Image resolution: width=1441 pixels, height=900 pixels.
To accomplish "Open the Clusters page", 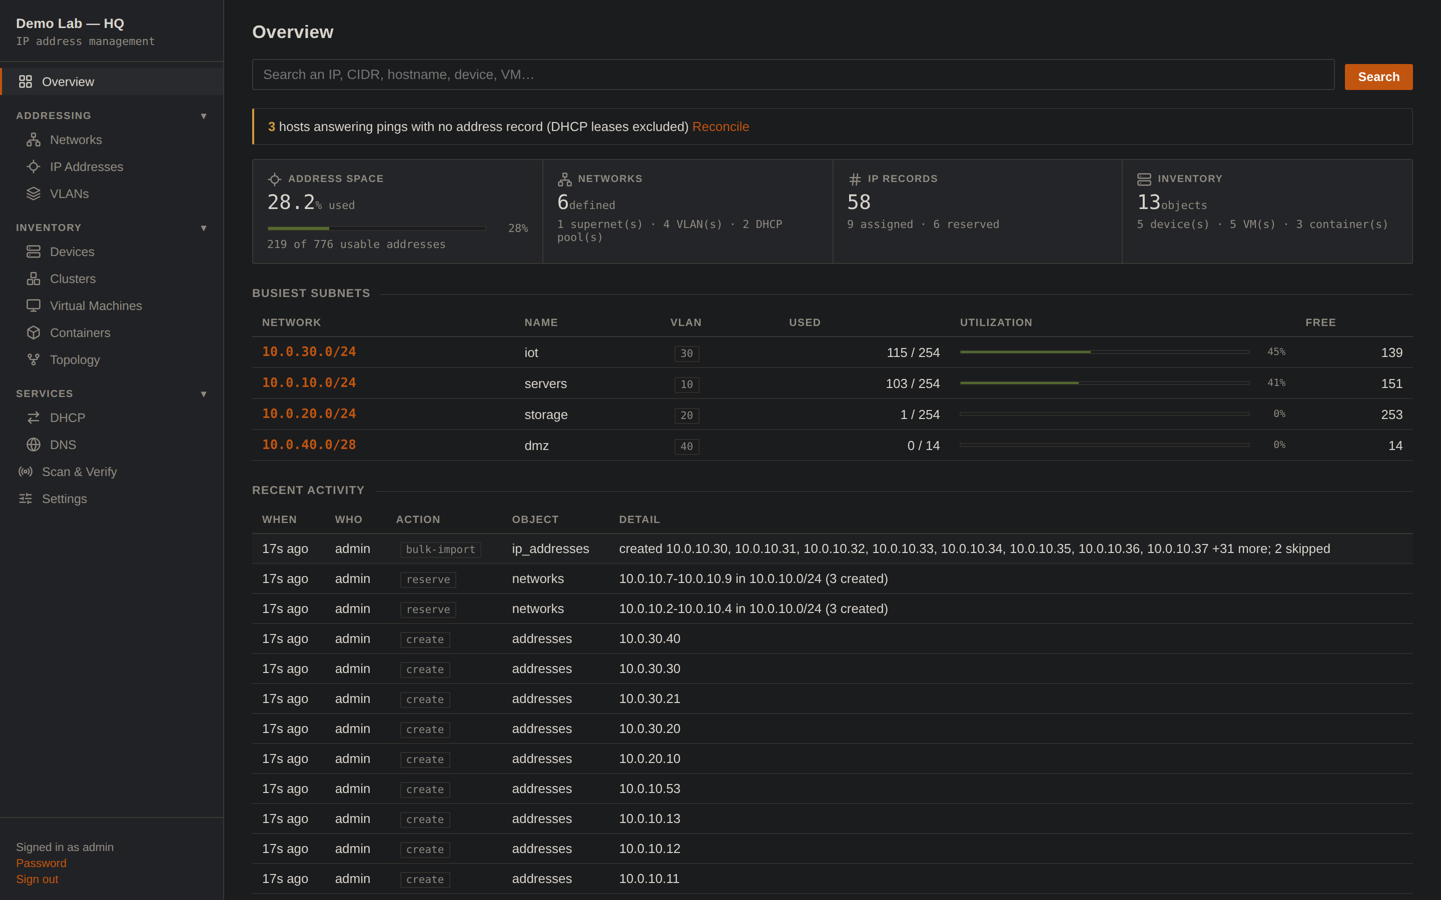I will point(73,278).
